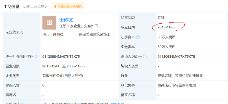The height and width of the screenshot is (104, 228).
Task: Open 田微微 legal representative profile
Action: (66, 20)
